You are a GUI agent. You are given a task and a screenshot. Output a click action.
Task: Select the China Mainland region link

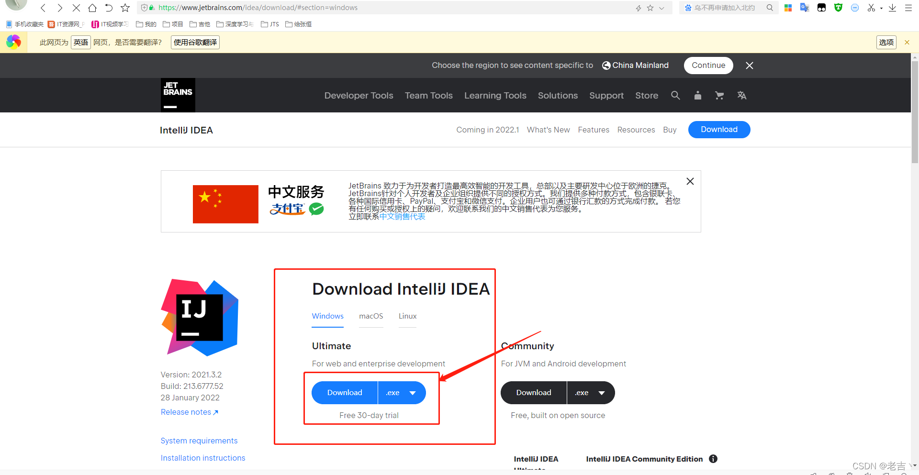(x=635, y=65)
